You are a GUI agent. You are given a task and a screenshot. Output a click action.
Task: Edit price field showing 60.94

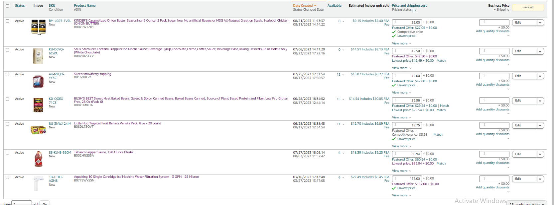(407, 154)
